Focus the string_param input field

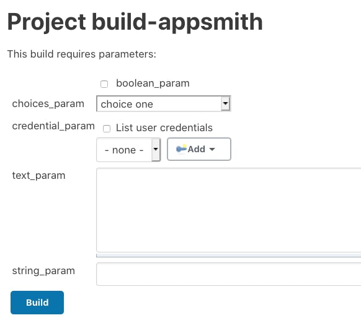pos(229,274)
